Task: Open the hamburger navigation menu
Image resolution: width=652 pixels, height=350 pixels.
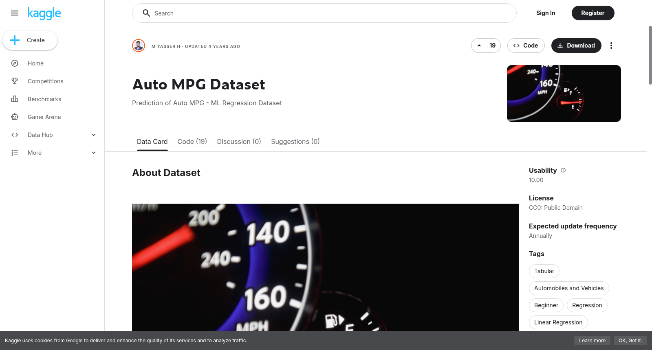Action: (x=15, y=13)
